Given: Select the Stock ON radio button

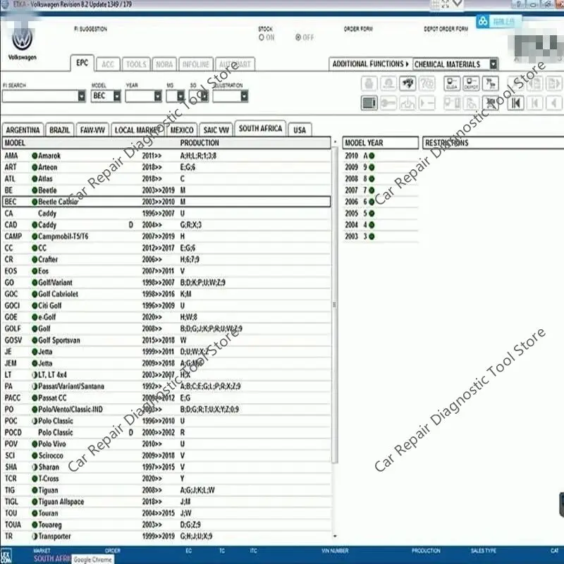Looking at the screenshot, I should (262, 37).
